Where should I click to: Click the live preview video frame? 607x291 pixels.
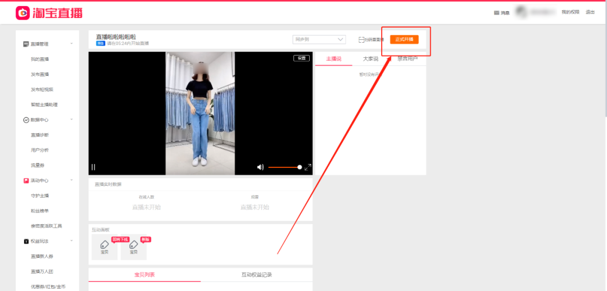tap(200, 113)
